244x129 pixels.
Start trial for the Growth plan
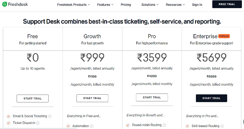click(92, 98)
